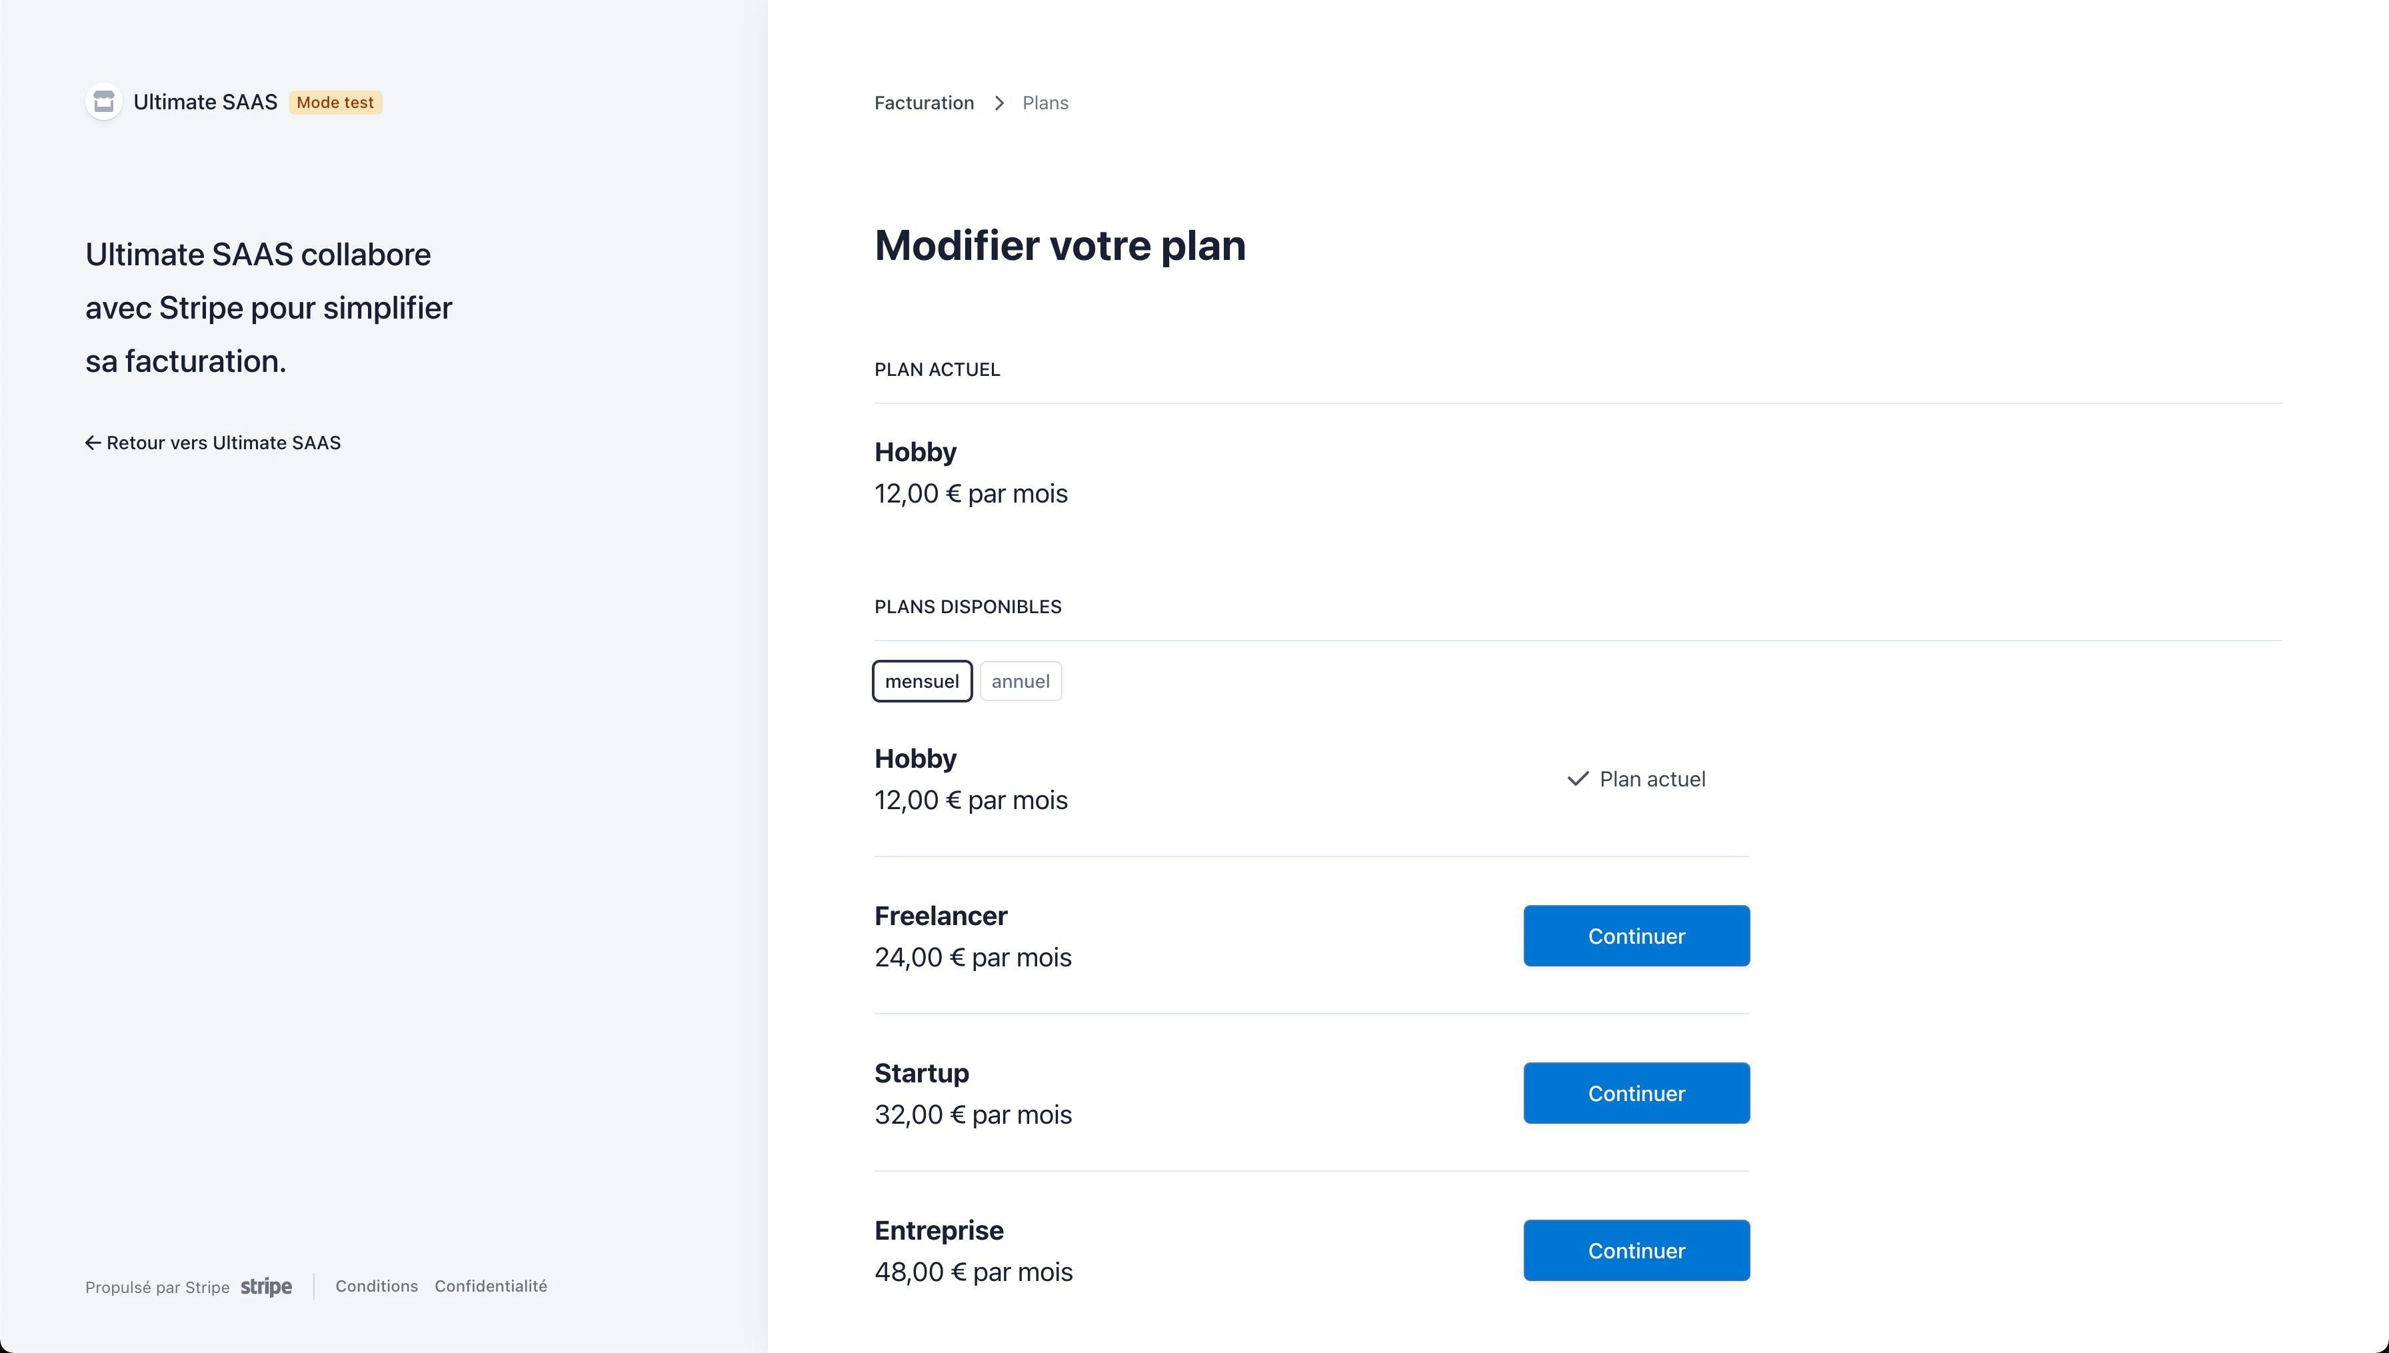Open Retour vers Ultimate SAAS
This screenshot has width=2389, height=1353.
click(x=223, y=443)
